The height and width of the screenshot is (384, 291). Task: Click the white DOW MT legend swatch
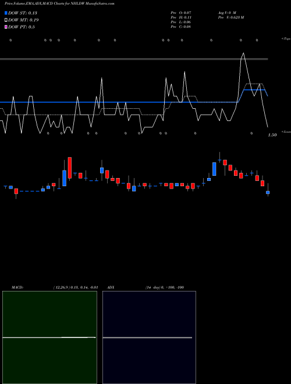(x=6, y=20)
